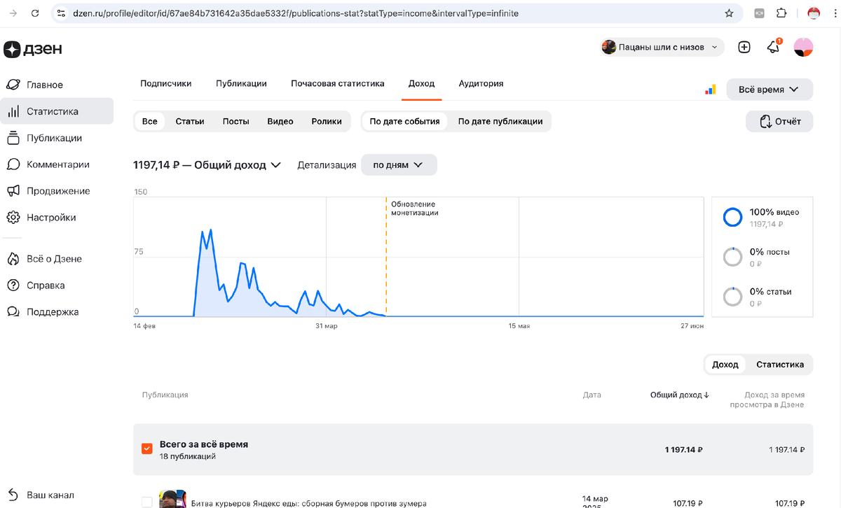Open the Главное home icon
Screen dimensions: 841x508
pyautogui.click(x=13, y=85)
